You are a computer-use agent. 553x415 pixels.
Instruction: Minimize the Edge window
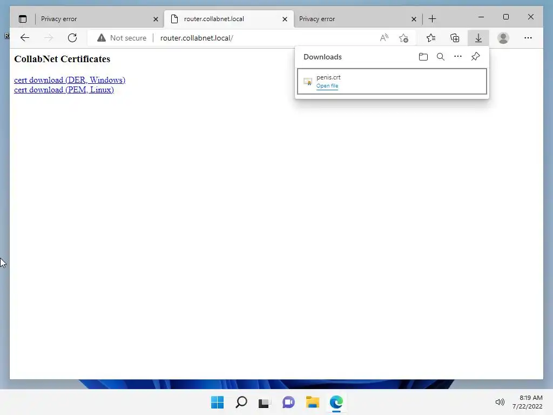(x=481, y=17)
